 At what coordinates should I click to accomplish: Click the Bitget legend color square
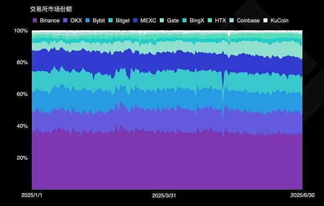click(111, 21)
